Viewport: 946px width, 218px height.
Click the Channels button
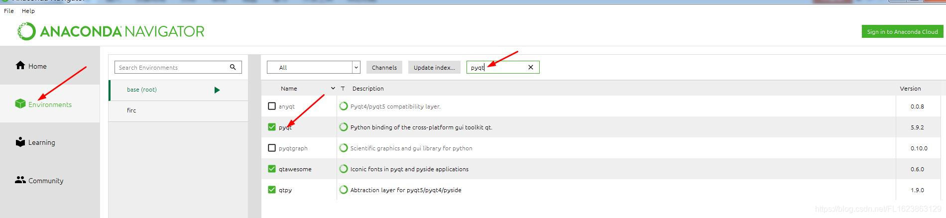(384, 67)
